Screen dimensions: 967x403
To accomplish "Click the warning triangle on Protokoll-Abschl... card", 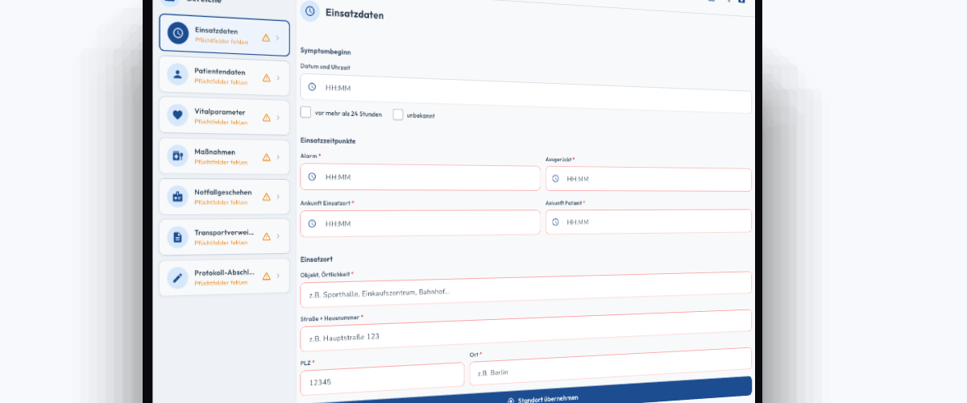I will (x=267, y=276).
